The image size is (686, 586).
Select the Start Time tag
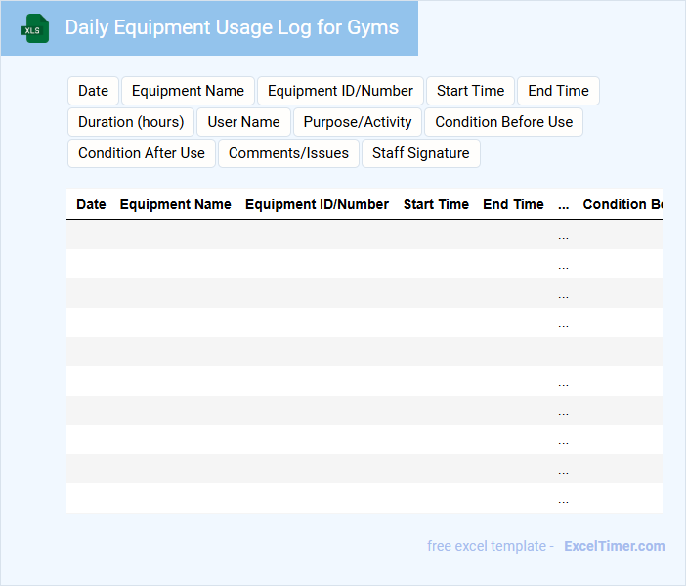pyautogui.click(x=470, y=91)
